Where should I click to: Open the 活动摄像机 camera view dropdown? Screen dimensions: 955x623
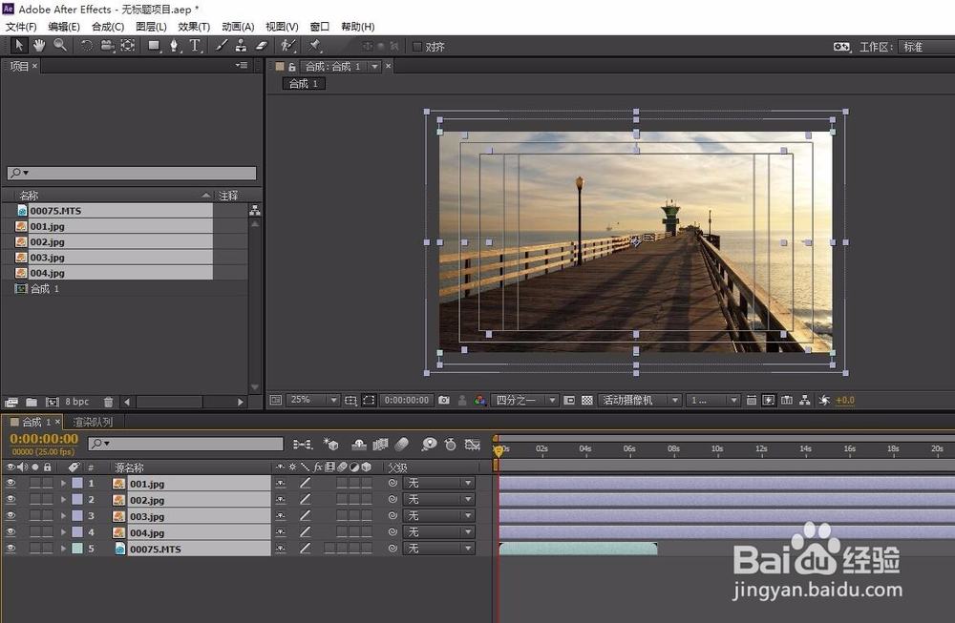pyautogui.click(x=639, y=400)
